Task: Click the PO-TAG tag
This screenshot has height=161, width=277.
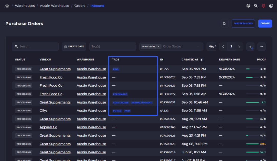Action: click(117, 111)
